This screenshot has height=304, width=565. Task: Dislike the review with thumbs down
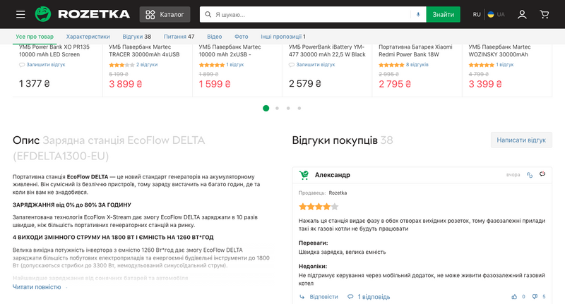535,297
